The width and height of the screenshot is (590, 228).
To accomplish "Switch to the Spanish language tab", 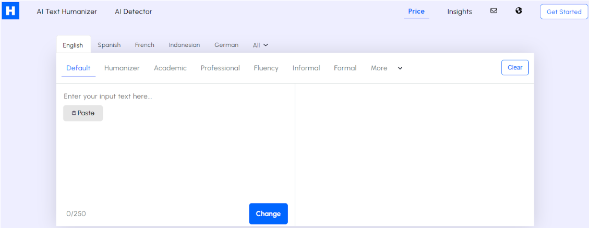I will coord(109,45).
